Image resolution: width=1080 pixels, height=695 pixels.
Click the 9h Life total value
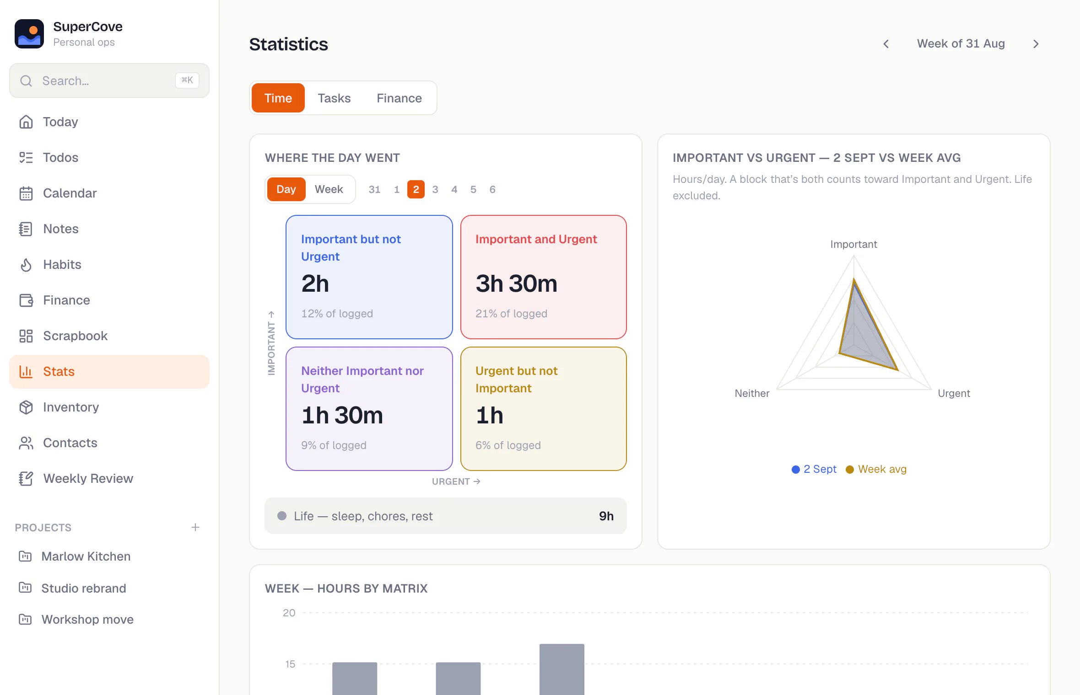[606, 516]
